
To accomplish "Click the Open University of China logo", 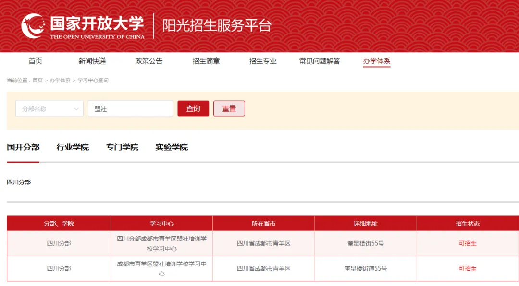I will [x=83, y=26].
